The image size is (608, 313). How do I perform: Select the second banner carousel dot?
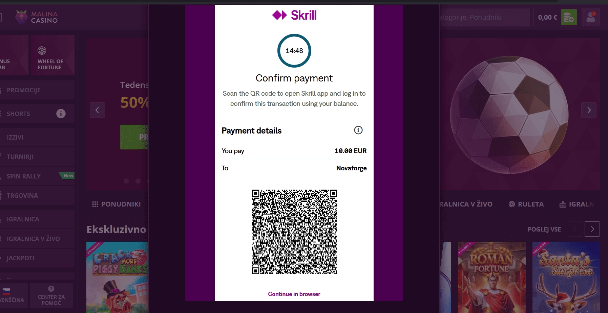138,181
